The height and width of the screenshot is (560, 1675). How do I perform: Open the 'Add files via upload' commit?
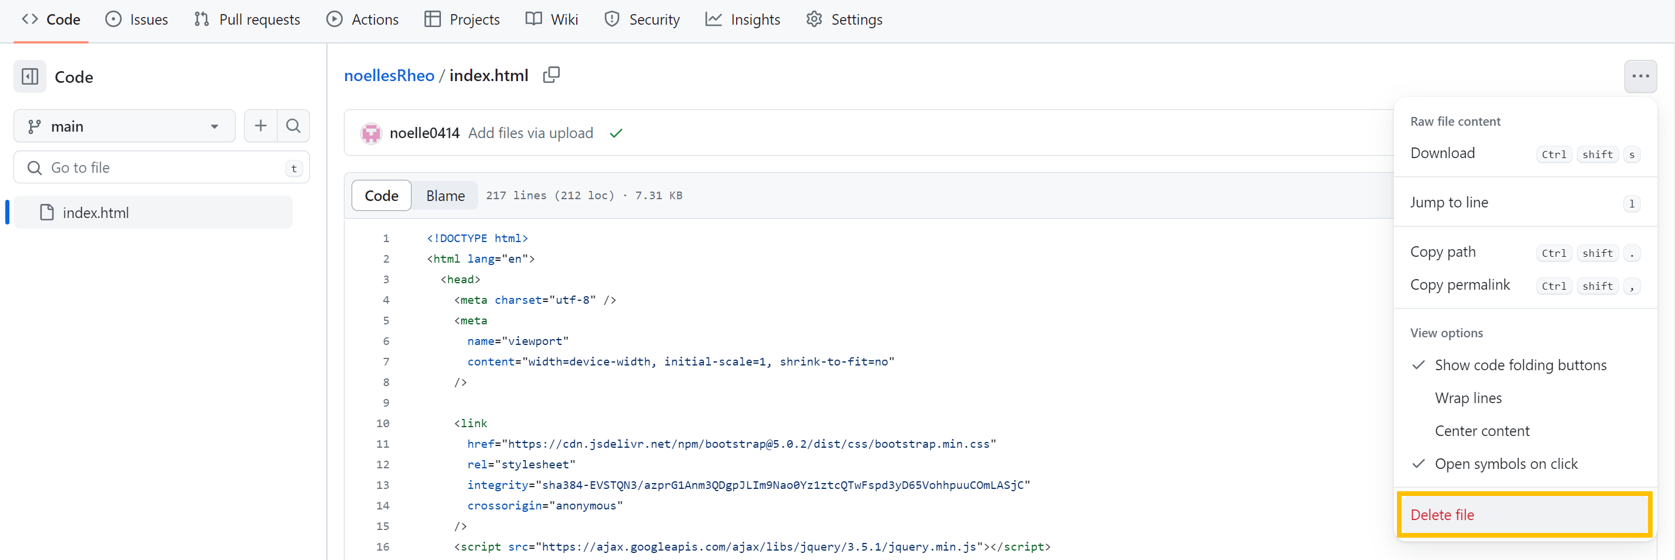(530, 133)
